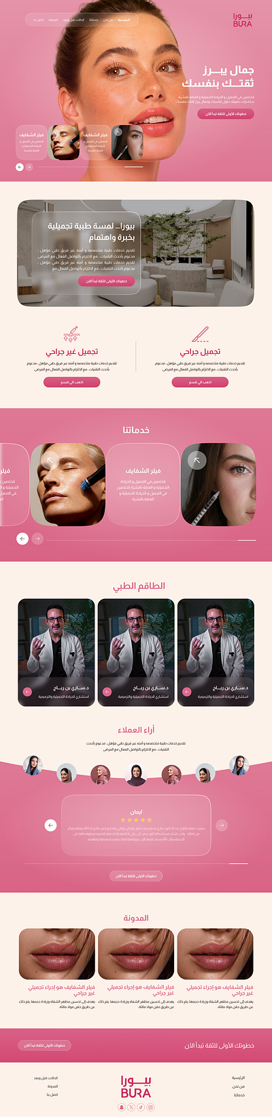This screenshot has width=272, height=1117.
Task: Click the next arrow beside the testimonial card
Action: pyautogui.click(x=222, y=825)
